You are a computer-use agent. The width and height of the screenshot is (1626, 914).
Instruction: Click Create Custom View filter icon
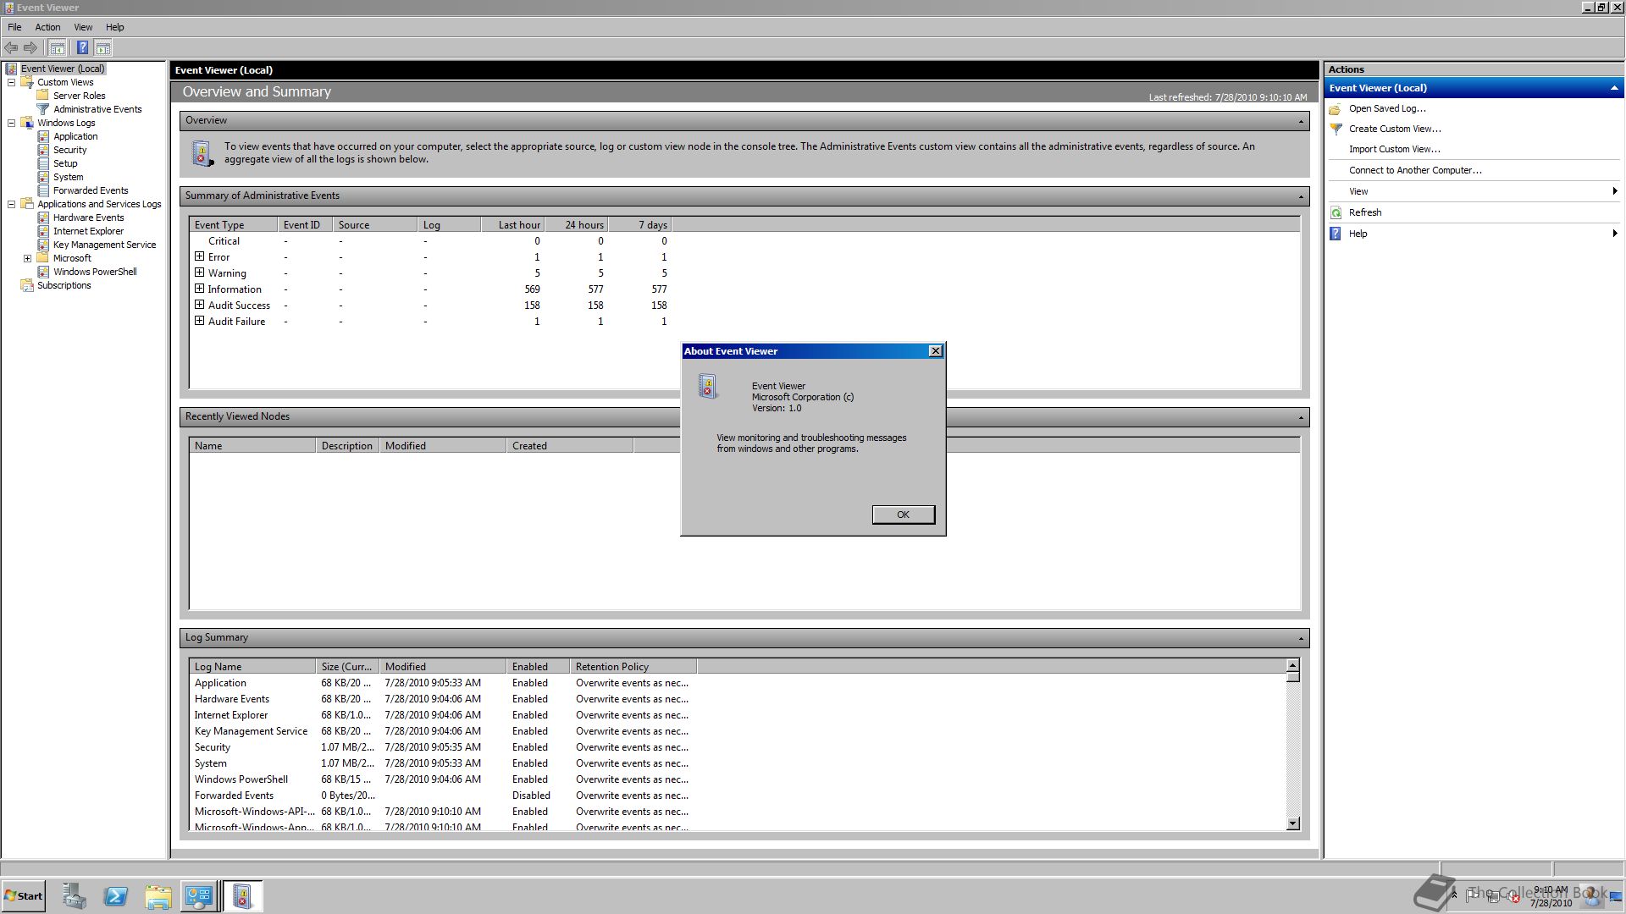pos(1336,129)
